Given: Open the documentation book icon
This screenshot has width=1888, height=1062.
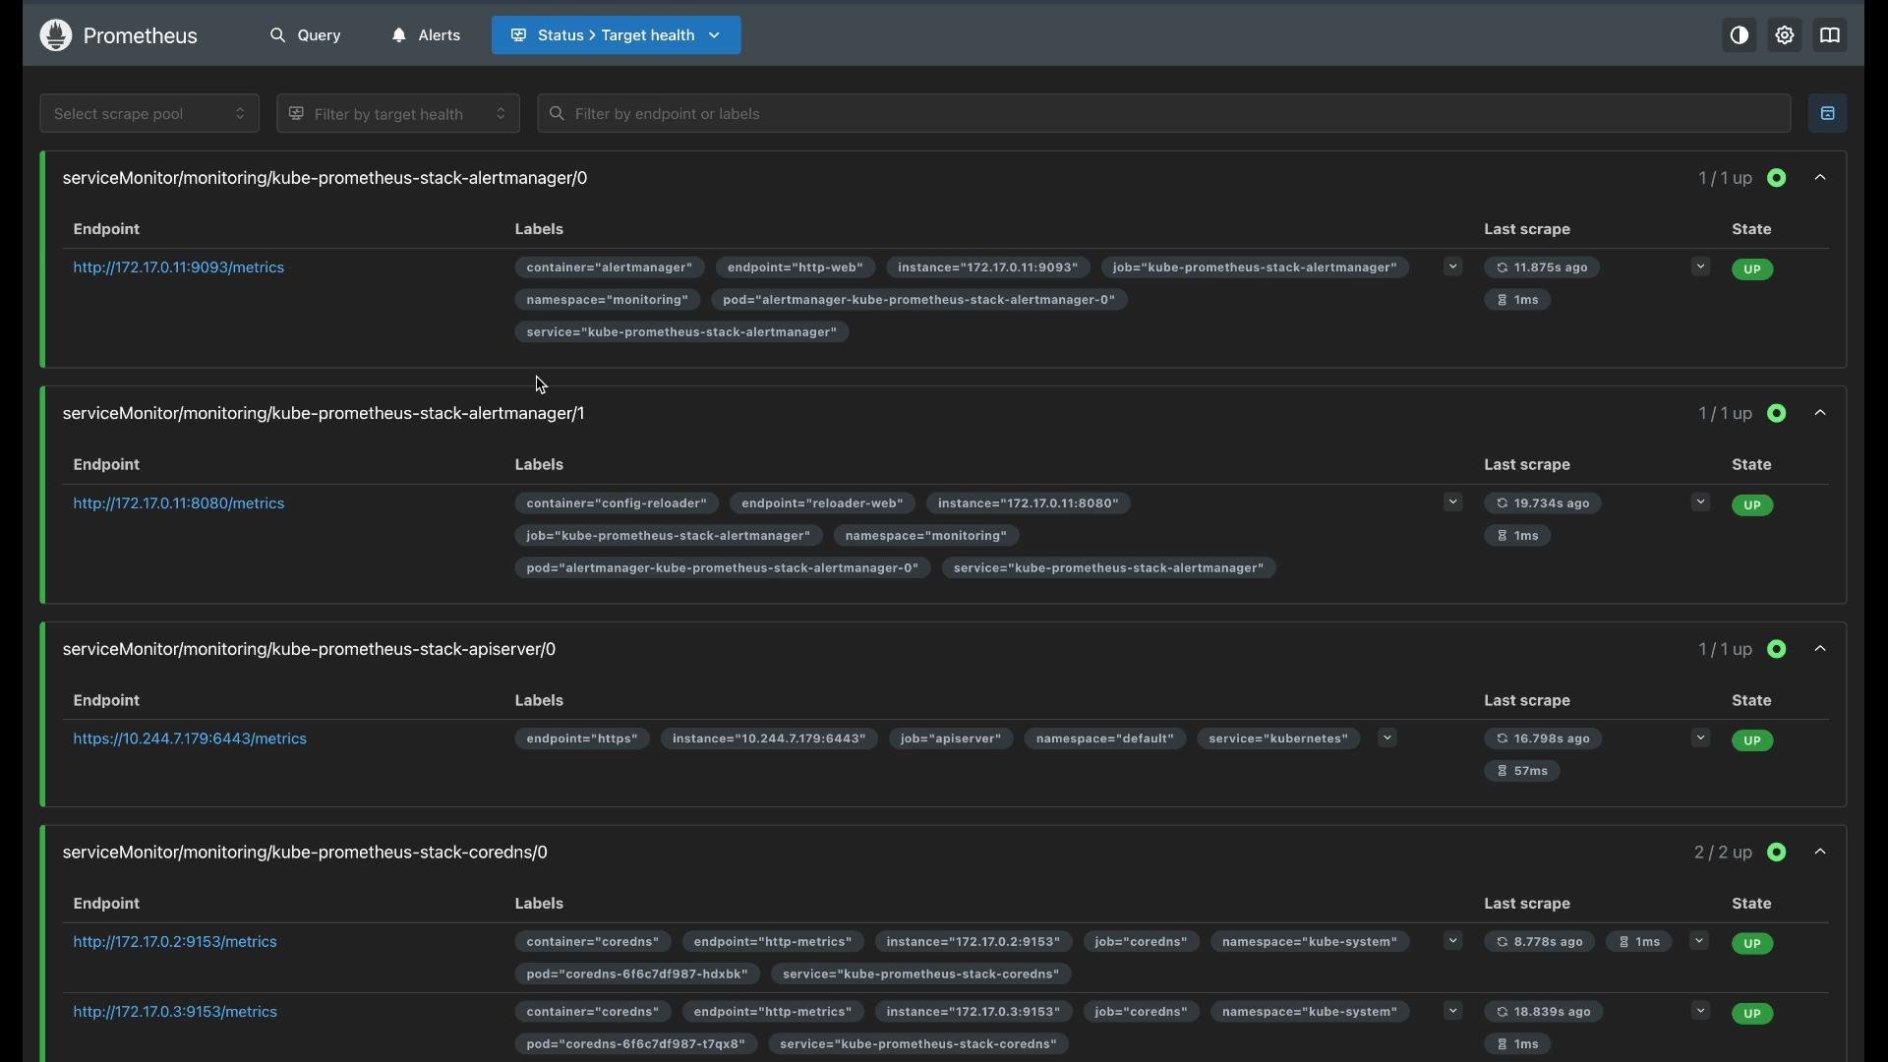Looking at the screenshot, I should 1830,35.
